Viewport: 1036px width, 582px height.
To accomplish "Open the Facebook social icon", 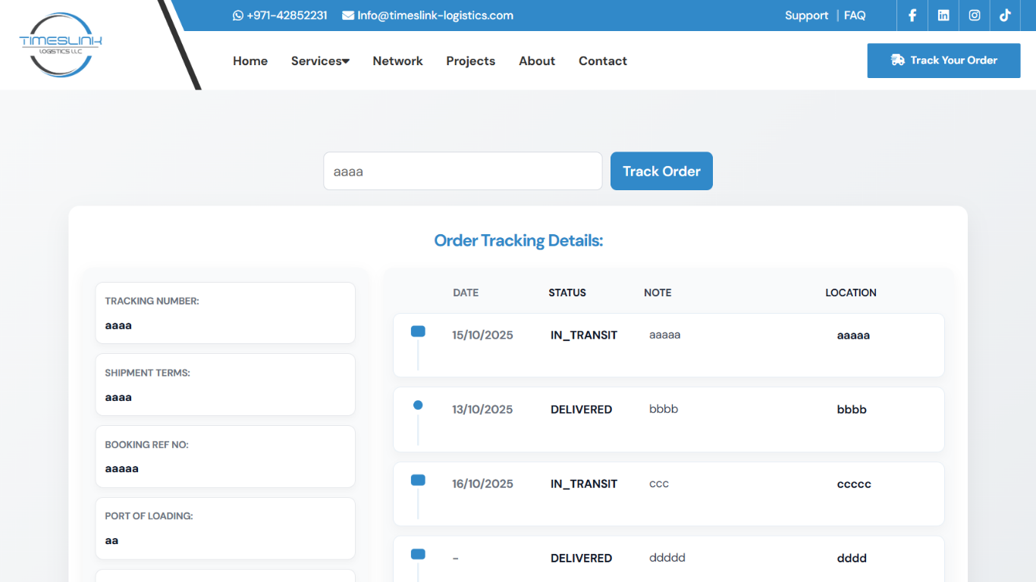I will [x=912, y=15].
